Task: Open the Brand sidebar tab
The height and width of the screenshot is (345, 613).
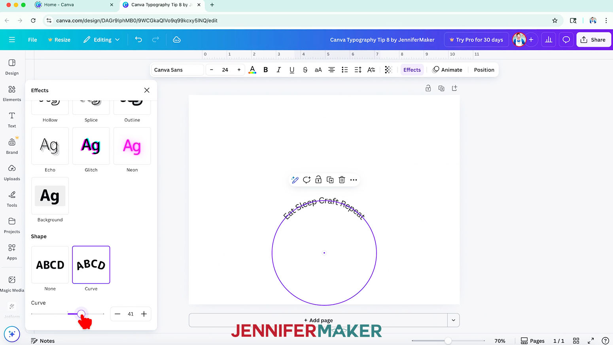Action: click(x=12, y=146)
